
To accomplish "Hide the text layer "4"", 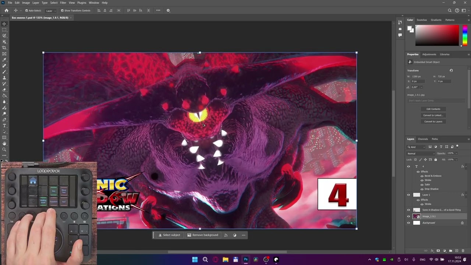I will click(x=408, y=166).
